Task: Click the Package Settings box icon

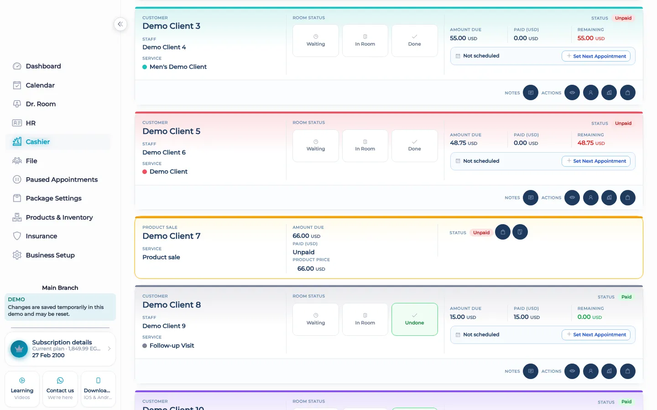Action: [17, 198]
